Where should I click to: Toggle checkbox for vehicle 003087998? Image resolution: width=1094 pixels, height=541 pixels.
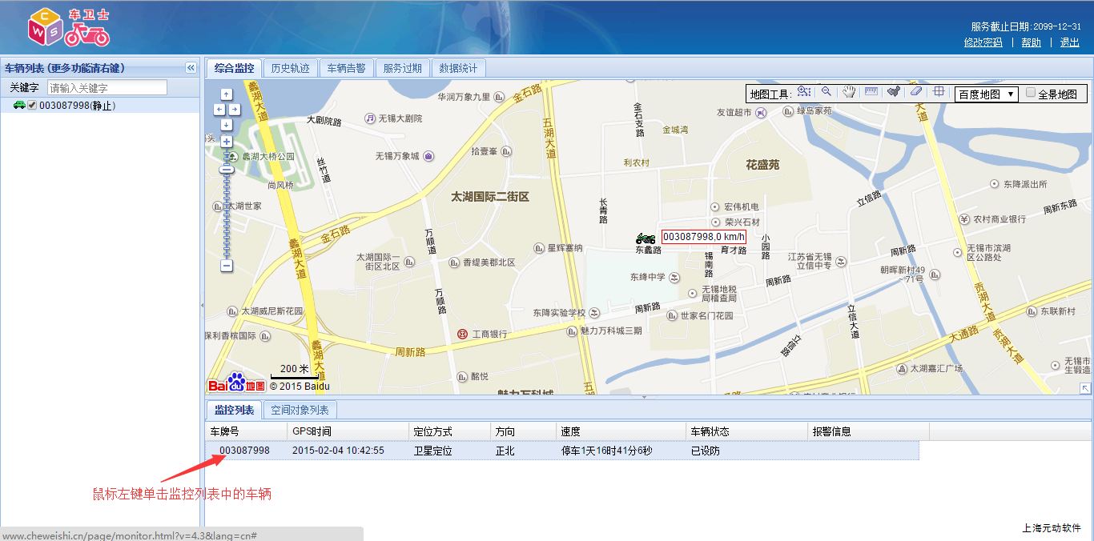point(32,106)
